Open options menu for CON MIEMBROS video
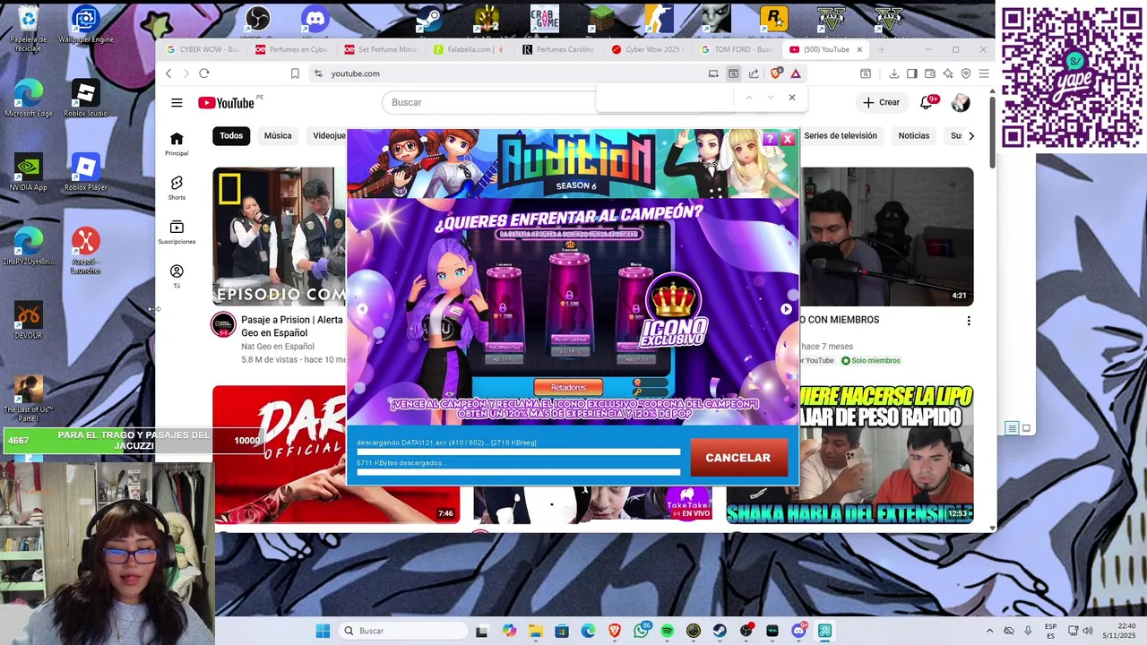The width and height of the screenshot is (1147, 645). pyautogui.click(x=968, y=321)
